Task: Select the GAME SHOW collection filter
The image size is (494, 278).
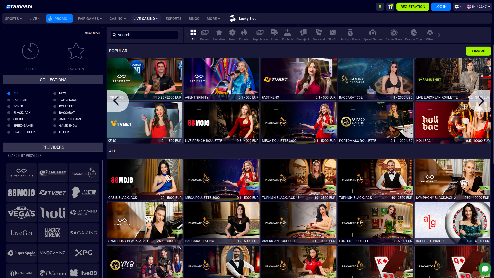Action: [x=55, y=125]
